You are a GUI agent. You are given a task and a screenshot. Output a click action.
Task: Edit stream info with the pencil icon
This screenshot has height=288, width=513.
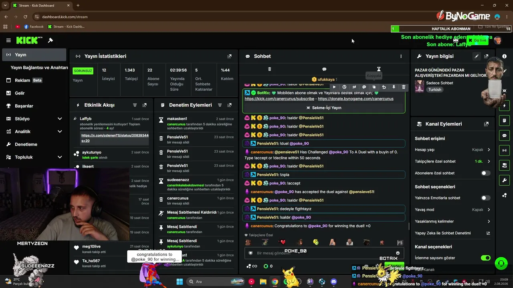477,56
